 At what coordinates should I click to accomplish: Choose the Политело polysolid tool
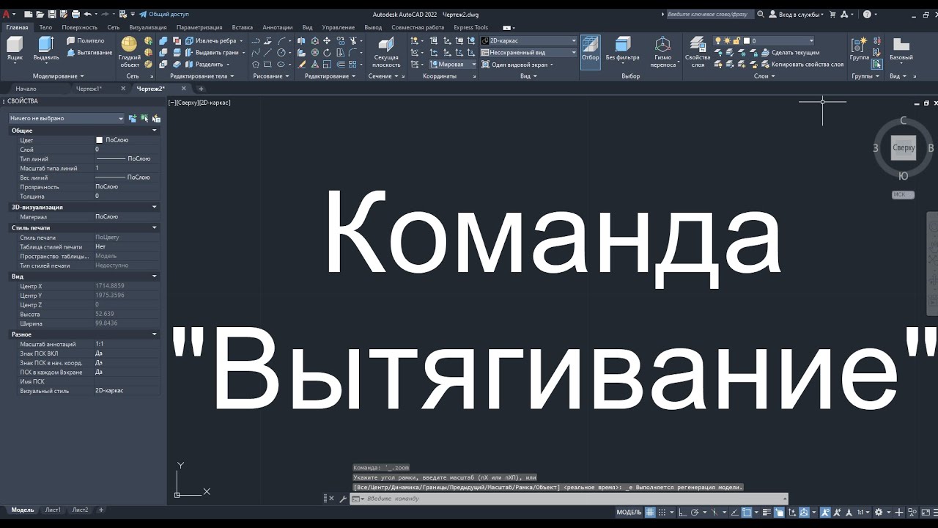click(x=85, y=41)
